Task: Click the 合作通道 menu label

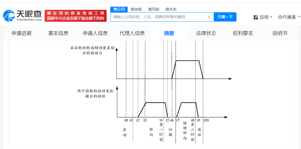Action: [x=287, y=17]
